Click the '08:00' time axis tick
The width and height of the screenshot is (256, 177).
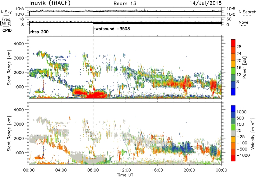click(x=93, y=170)
